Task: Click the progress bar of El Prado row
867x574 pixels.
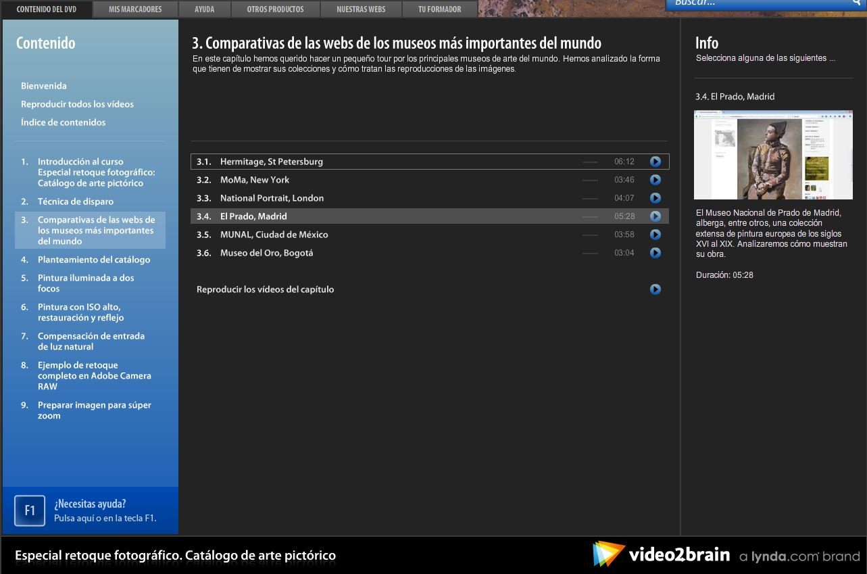Action: pyautogui.click(x=590, y=217)
